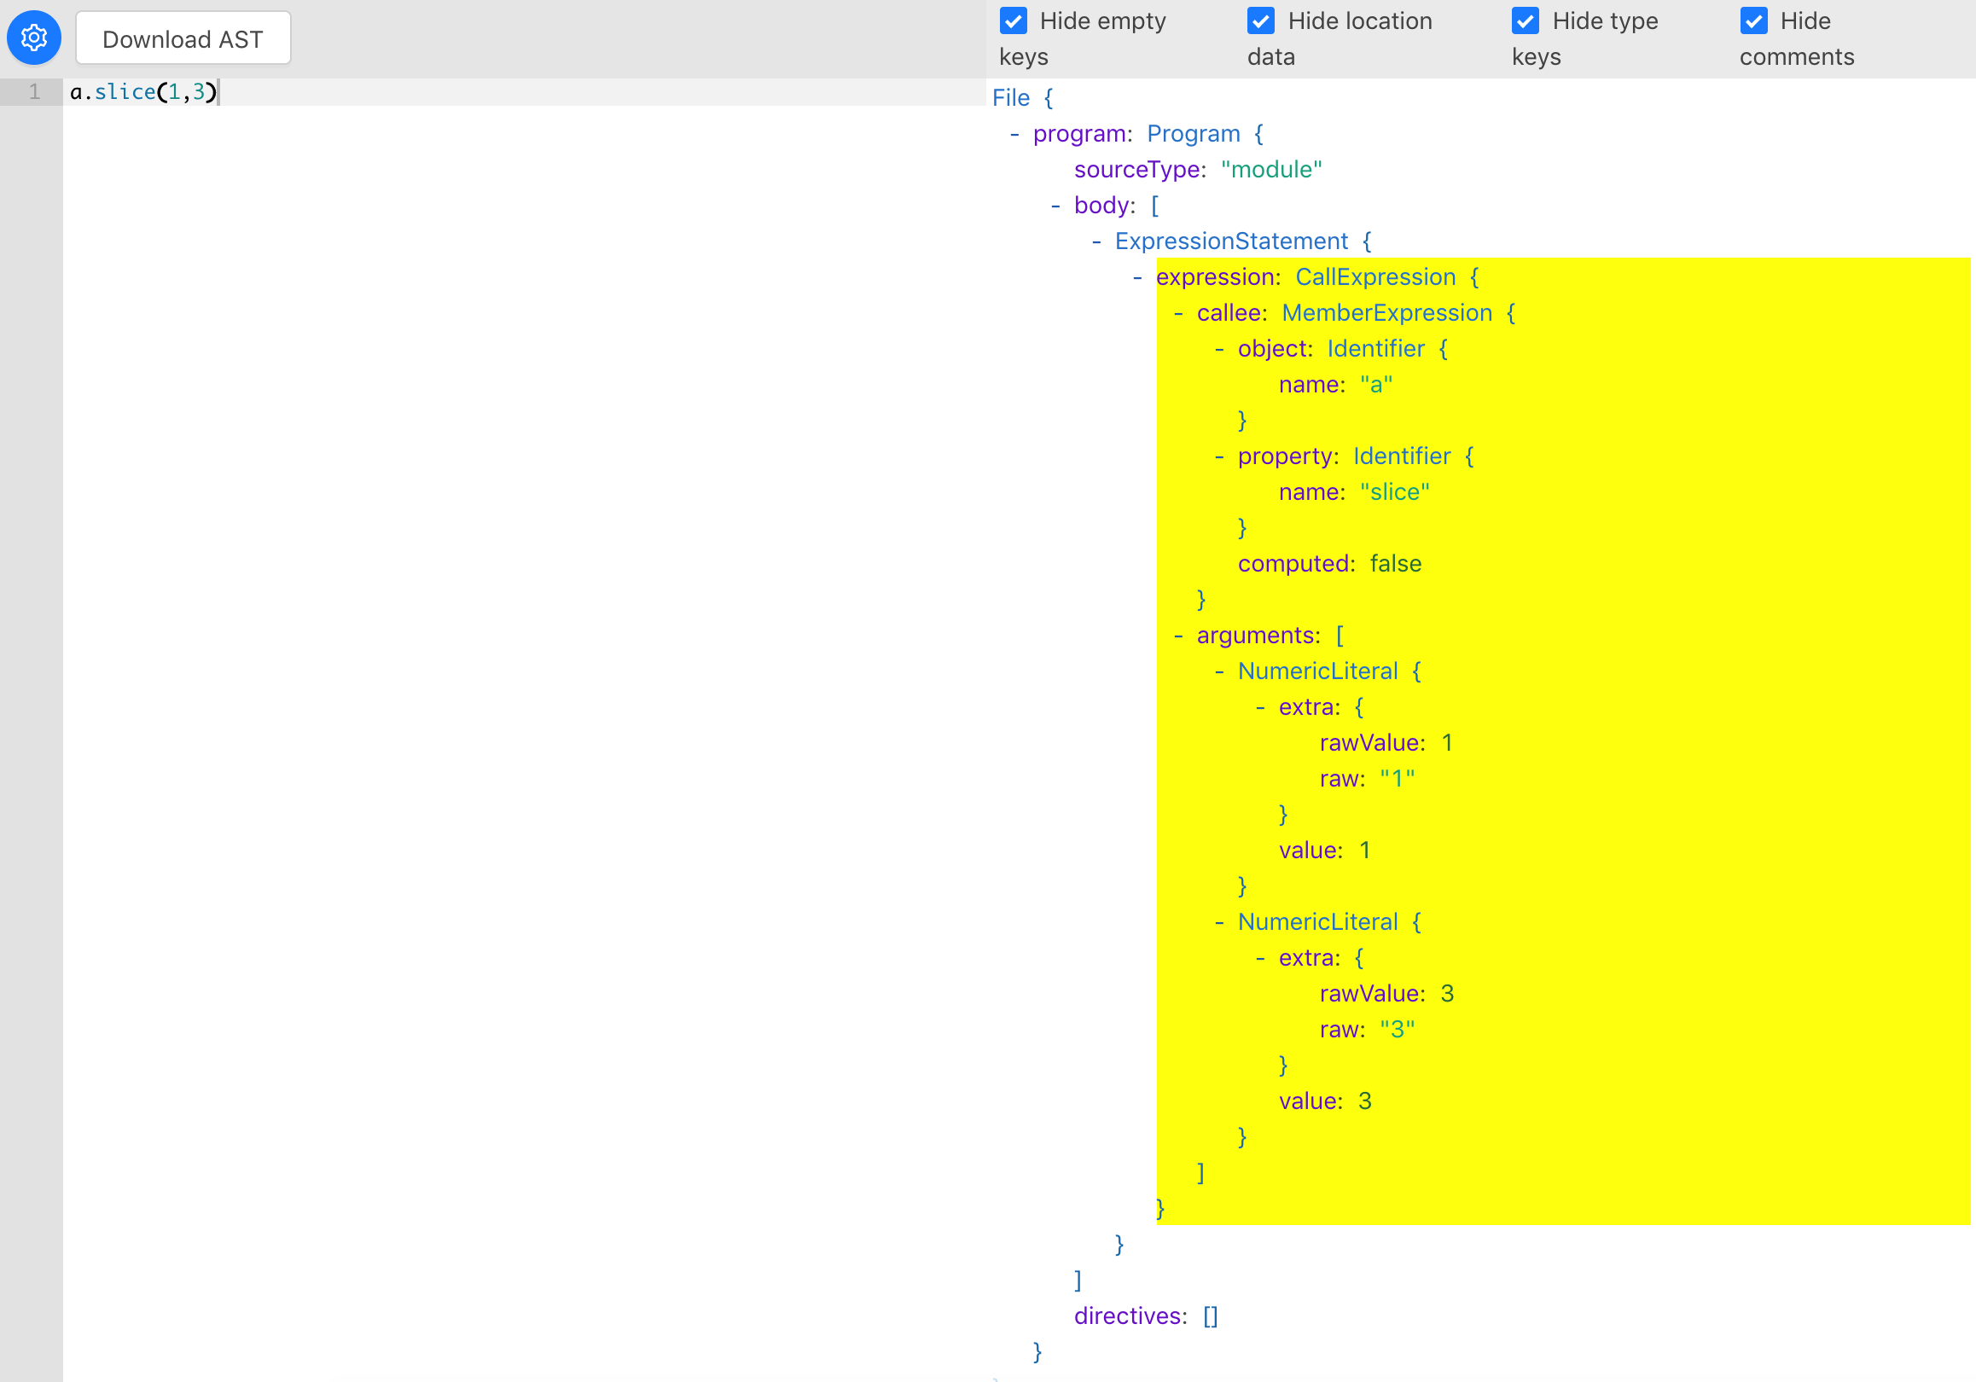The width and height of the screenshot is (1976, 1382).
Task: Select the directives key in the tree
Action: 1129,1316
